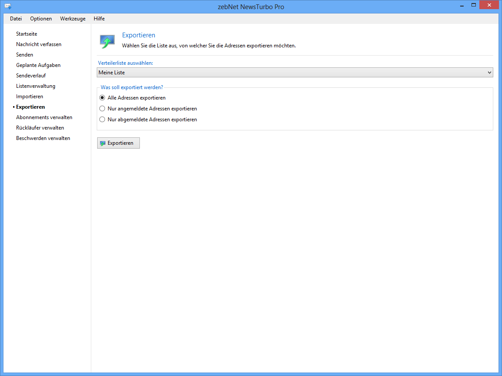The image size is (502, 376).
Task: Open the Datei menu
Action: tap(16, 19)
